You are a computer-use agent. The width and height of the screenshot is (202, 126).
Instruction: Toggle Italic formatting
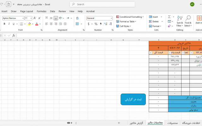[x=9, y=24]
